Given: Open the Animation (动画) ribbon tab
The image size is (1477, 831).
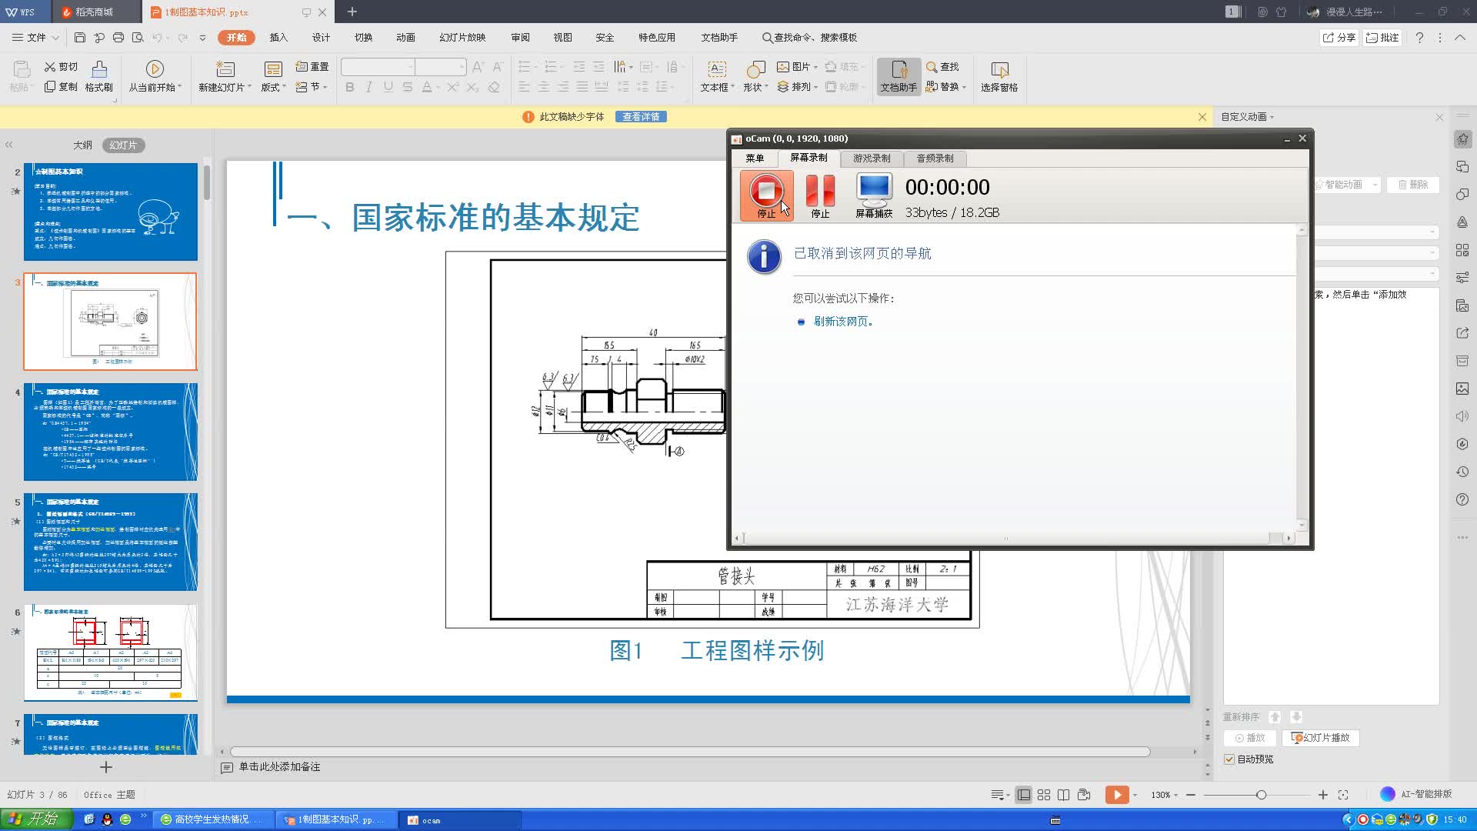Looking at the screenshot, I should 405,37.
